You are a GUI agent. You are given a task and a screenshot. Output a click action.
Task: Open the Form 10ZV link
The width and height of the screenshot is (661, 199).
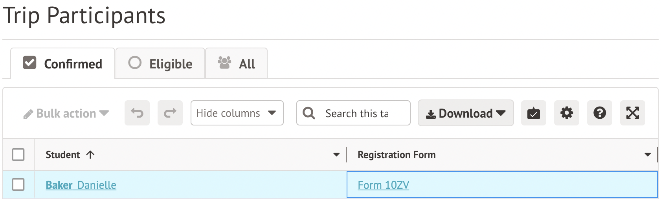click(x=383, y=185)
